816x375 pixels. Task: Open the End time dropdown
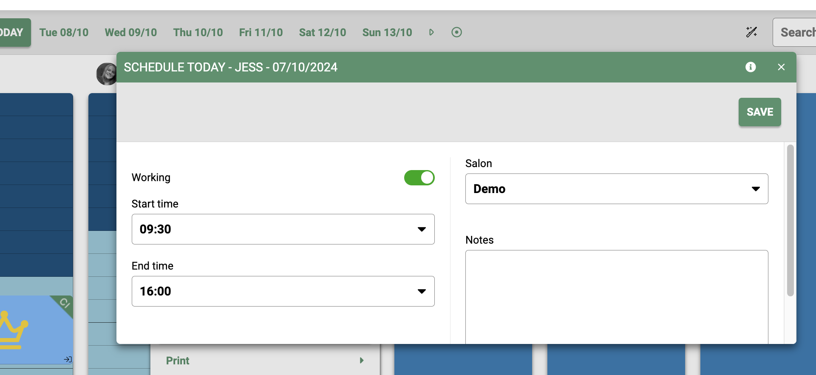coord(283,291)
